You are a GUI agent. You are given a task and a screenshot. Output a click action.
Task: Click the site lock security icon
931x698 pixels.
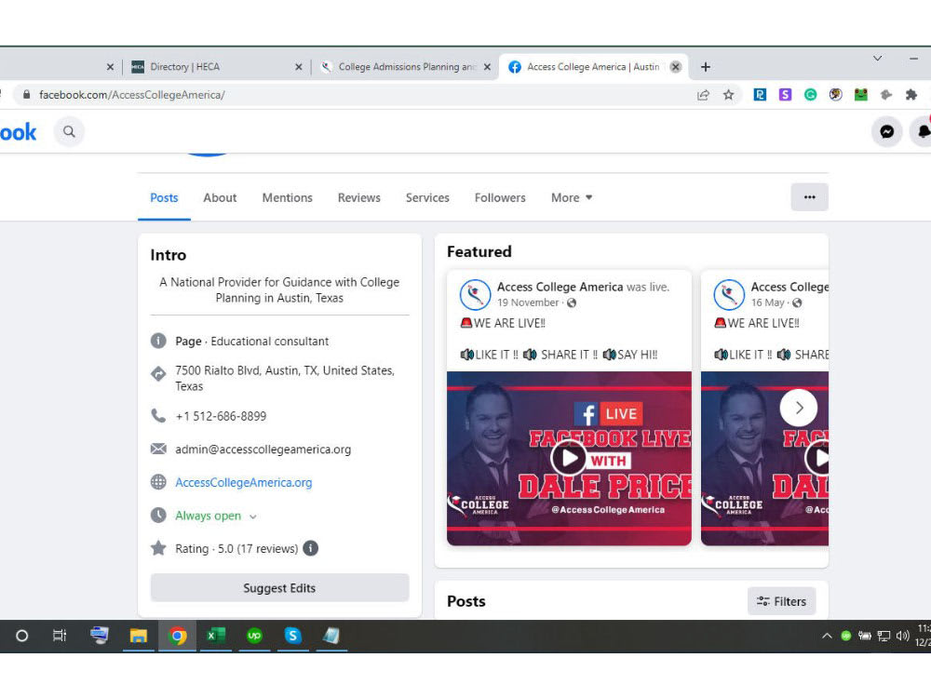point(26,94)
